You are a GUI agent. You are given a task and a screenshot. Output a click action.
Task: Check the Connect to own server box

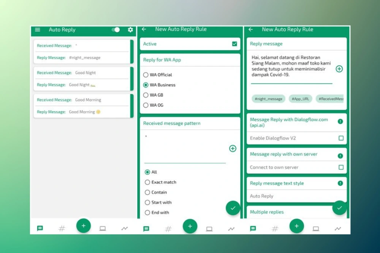(x=341, y=167)
